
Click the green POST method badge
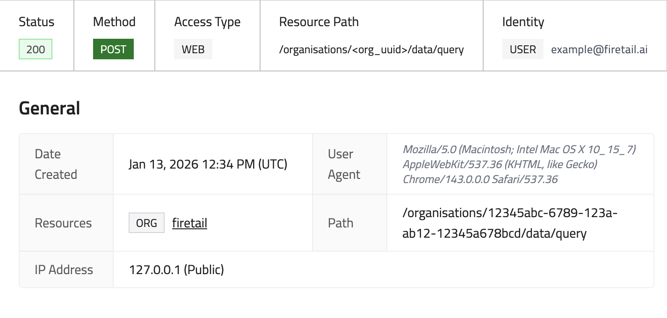pos(113,49)
